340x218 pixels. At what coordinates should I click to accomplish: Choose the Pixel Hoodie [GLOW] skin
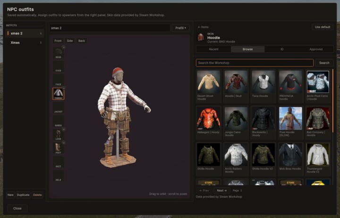290,122
